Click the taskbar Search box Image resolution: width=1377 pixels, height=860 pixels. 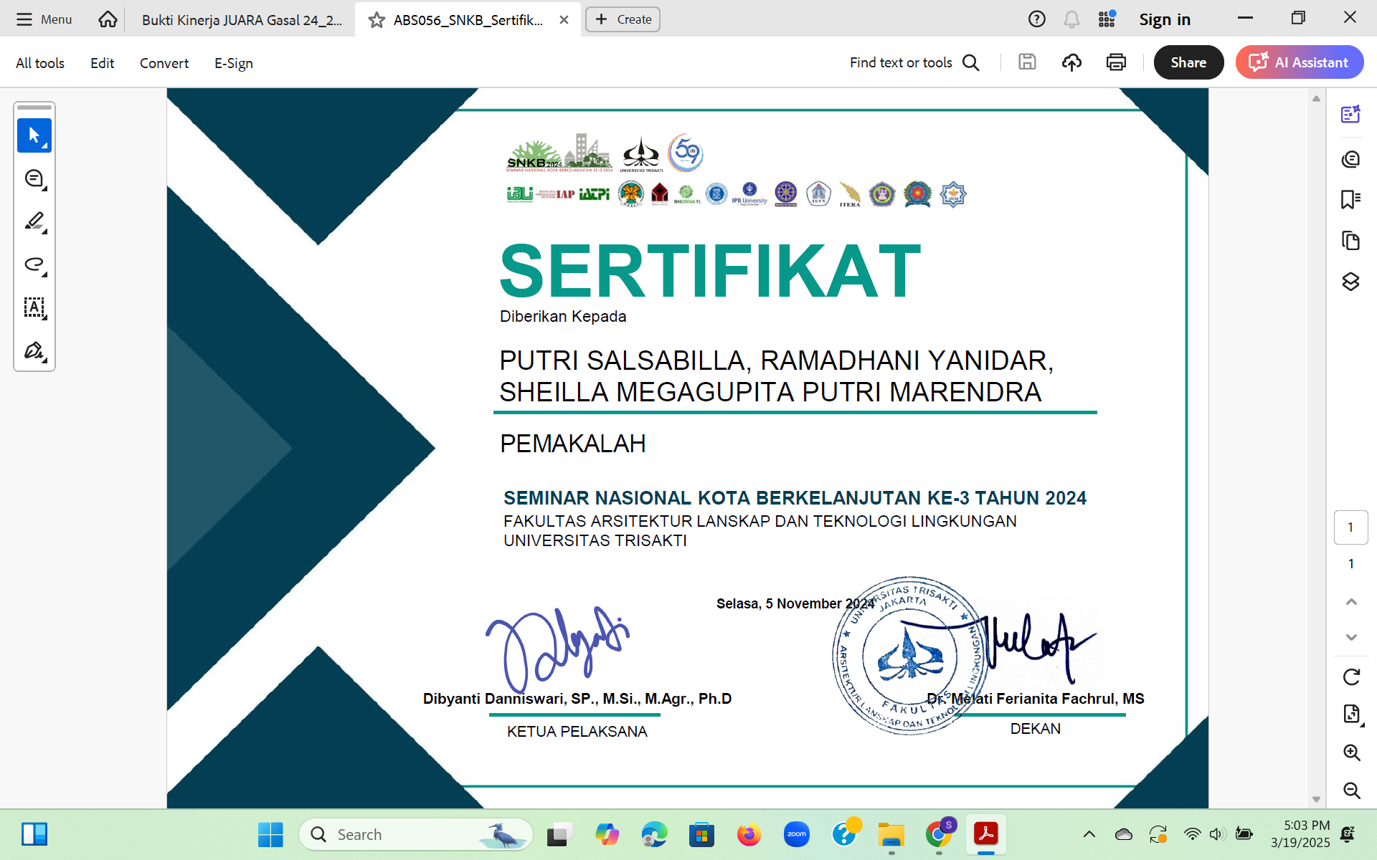tap(416, 835)
